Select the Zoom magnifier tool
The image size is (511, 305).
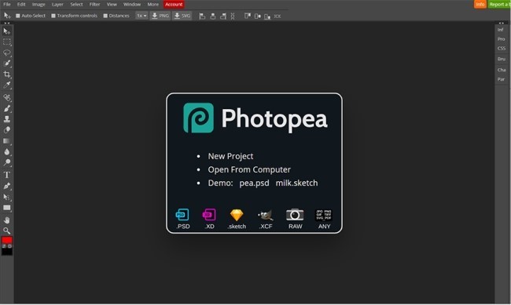click(6, 231)
